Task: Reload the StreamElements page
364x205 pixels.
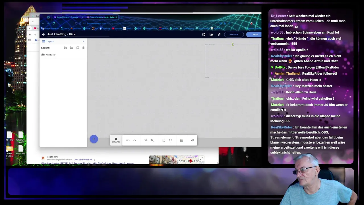Action: 53,23
